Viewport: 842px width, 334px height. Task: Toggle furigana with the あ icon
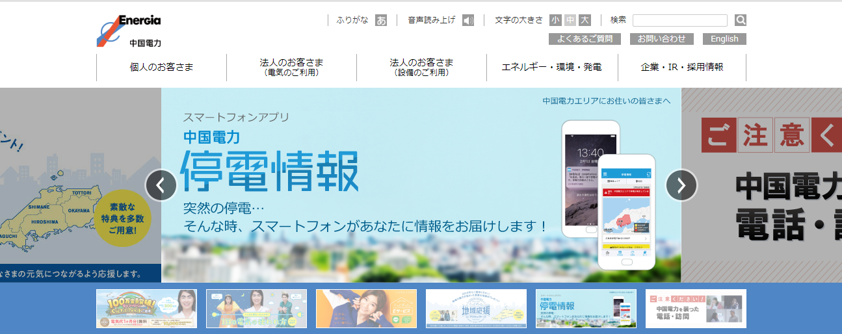point(381,20)
